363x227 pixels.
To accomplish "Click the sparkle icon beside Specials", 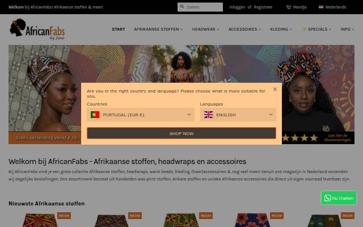I will tap(304, 29).
